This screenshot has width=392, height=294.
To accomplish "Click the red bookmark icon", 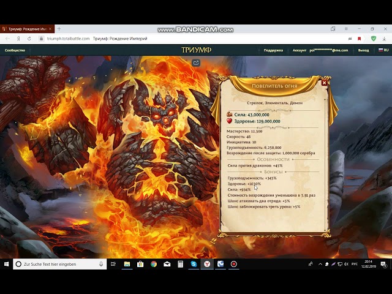I will 360,39.
